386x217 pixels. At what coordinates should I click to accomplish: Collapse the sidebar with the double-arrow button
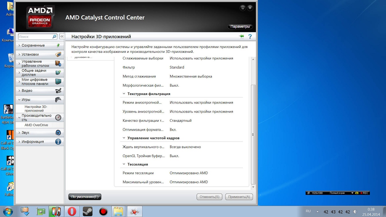62,36
